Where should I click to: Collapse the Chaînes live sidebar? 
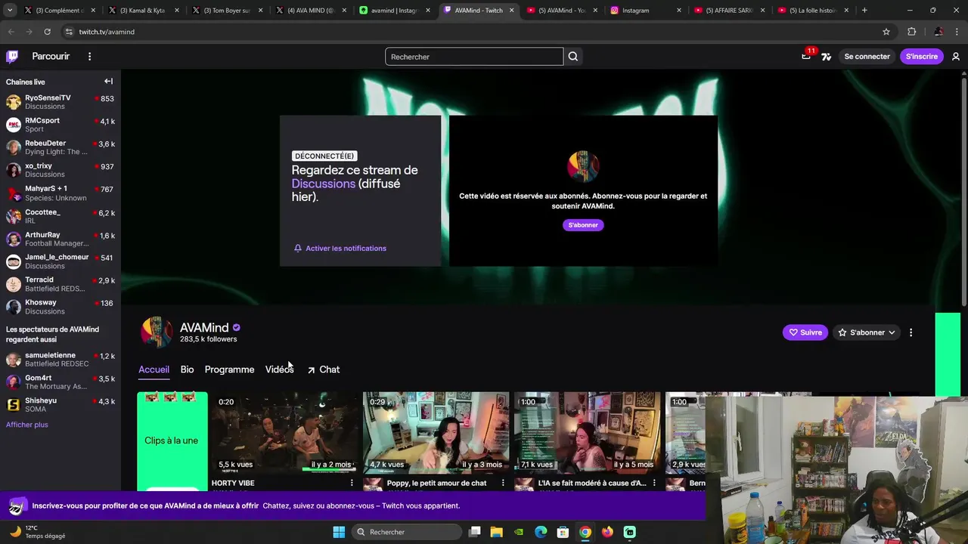pyautogui.click(x=108, y=82)
